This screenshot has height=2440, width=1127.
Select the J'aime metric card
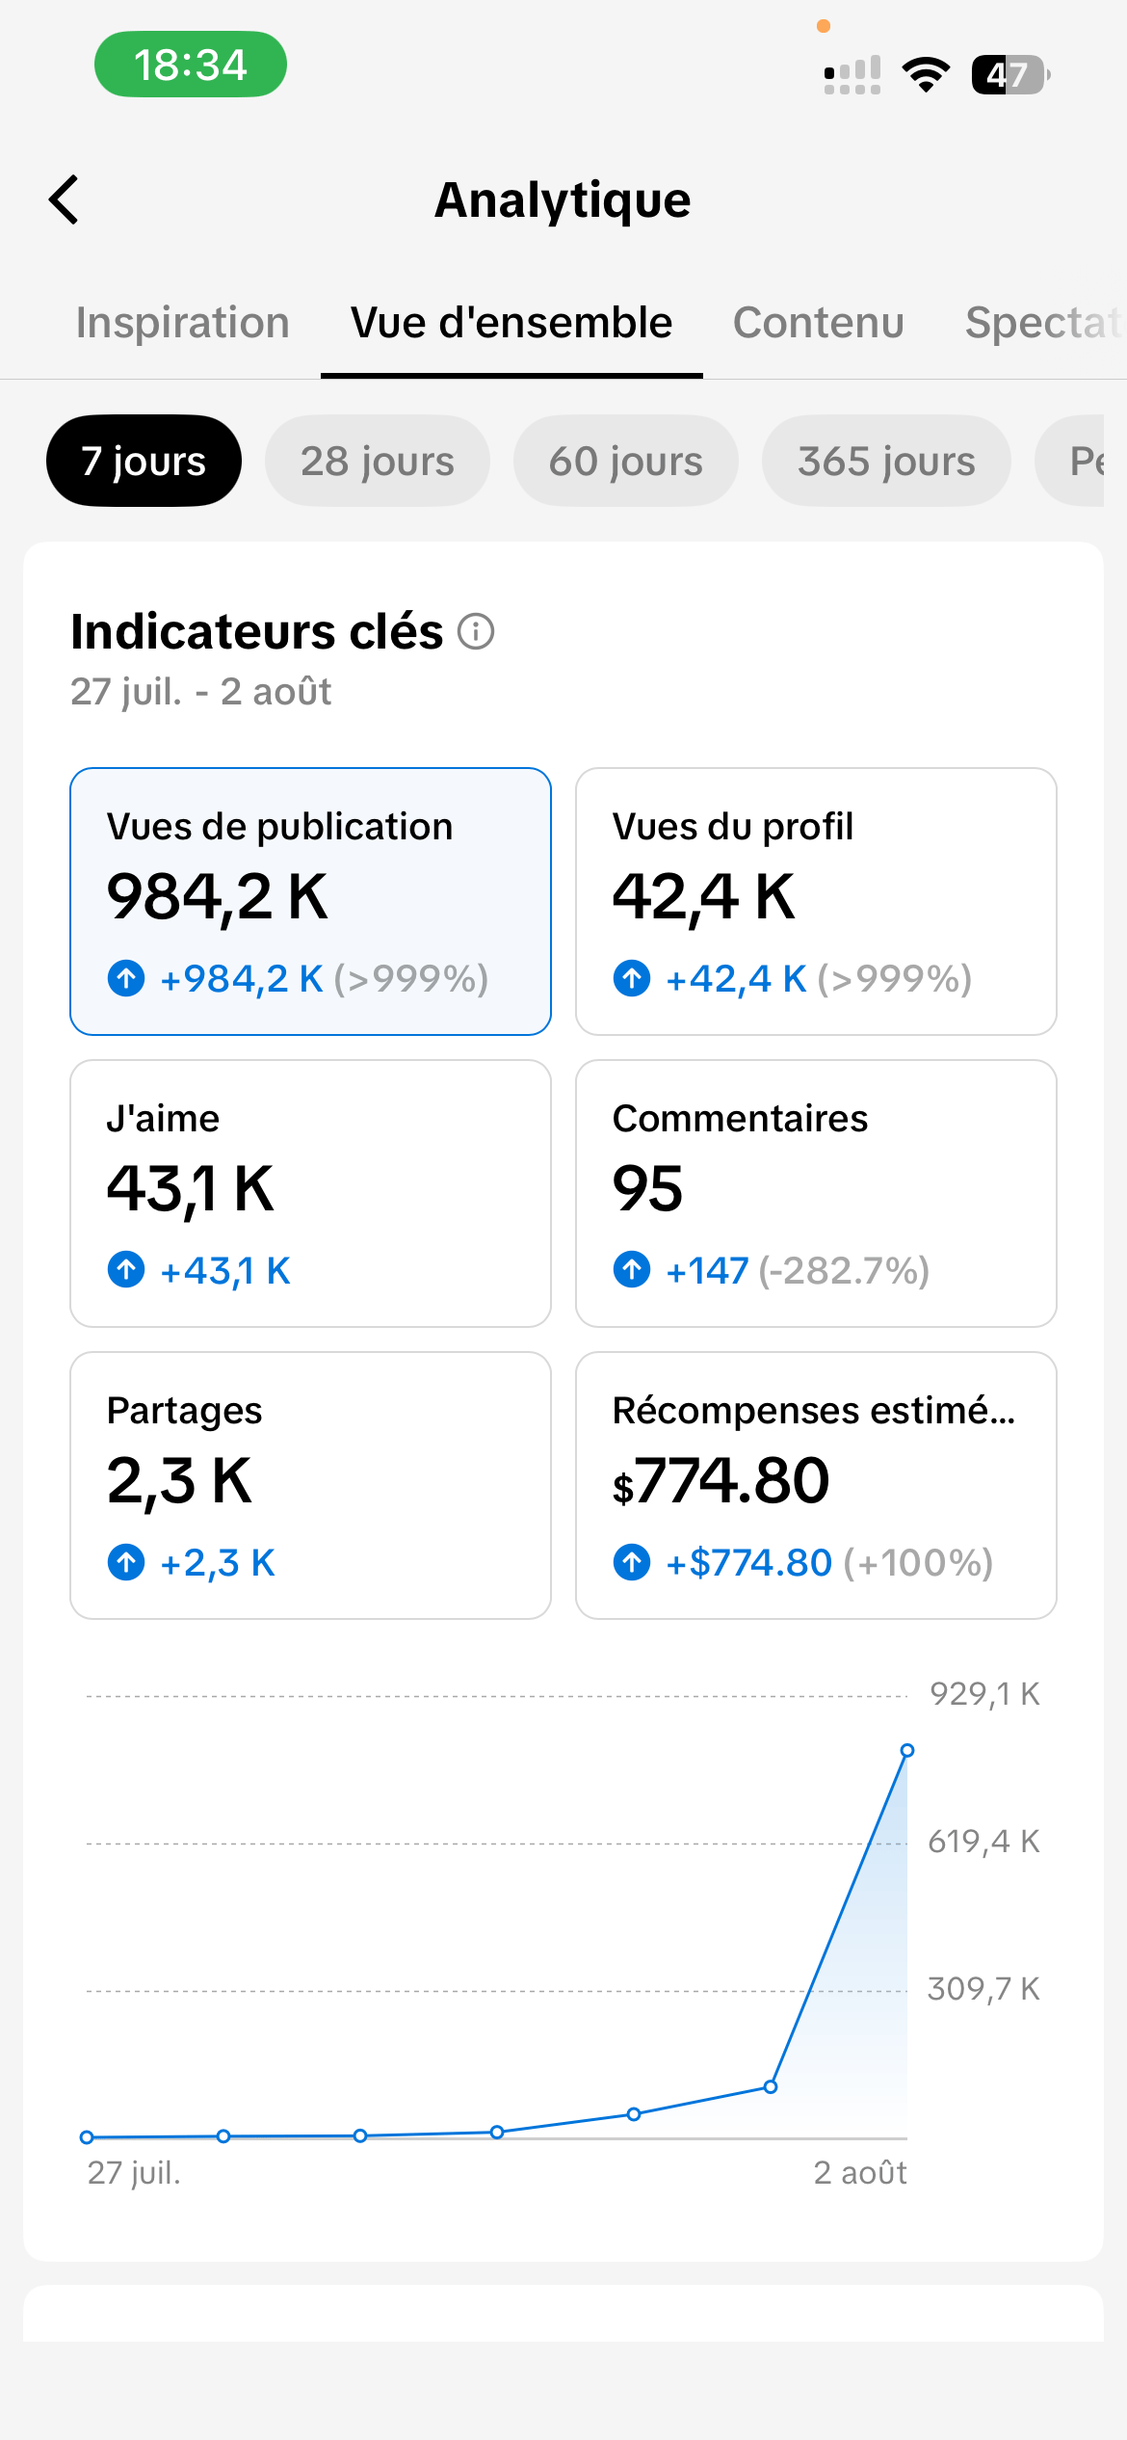pyautogui.click(x=310, y=1193)
